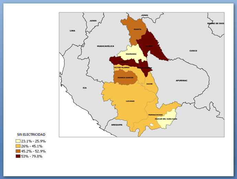The width and height of the screenshot is (237, 179).
Task: Select the 26% - 45.1% legend swatch
Action: point(18,146)
